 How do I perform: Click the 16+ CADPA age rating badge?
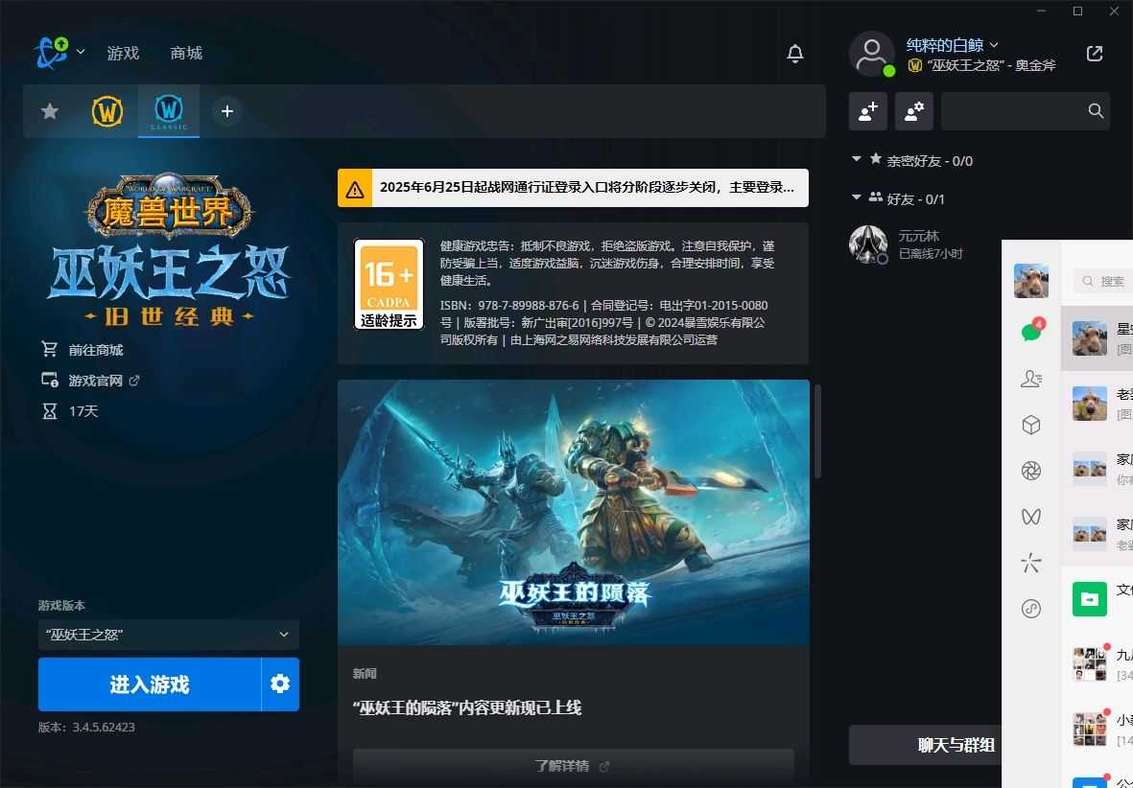(x=389, y=285)
